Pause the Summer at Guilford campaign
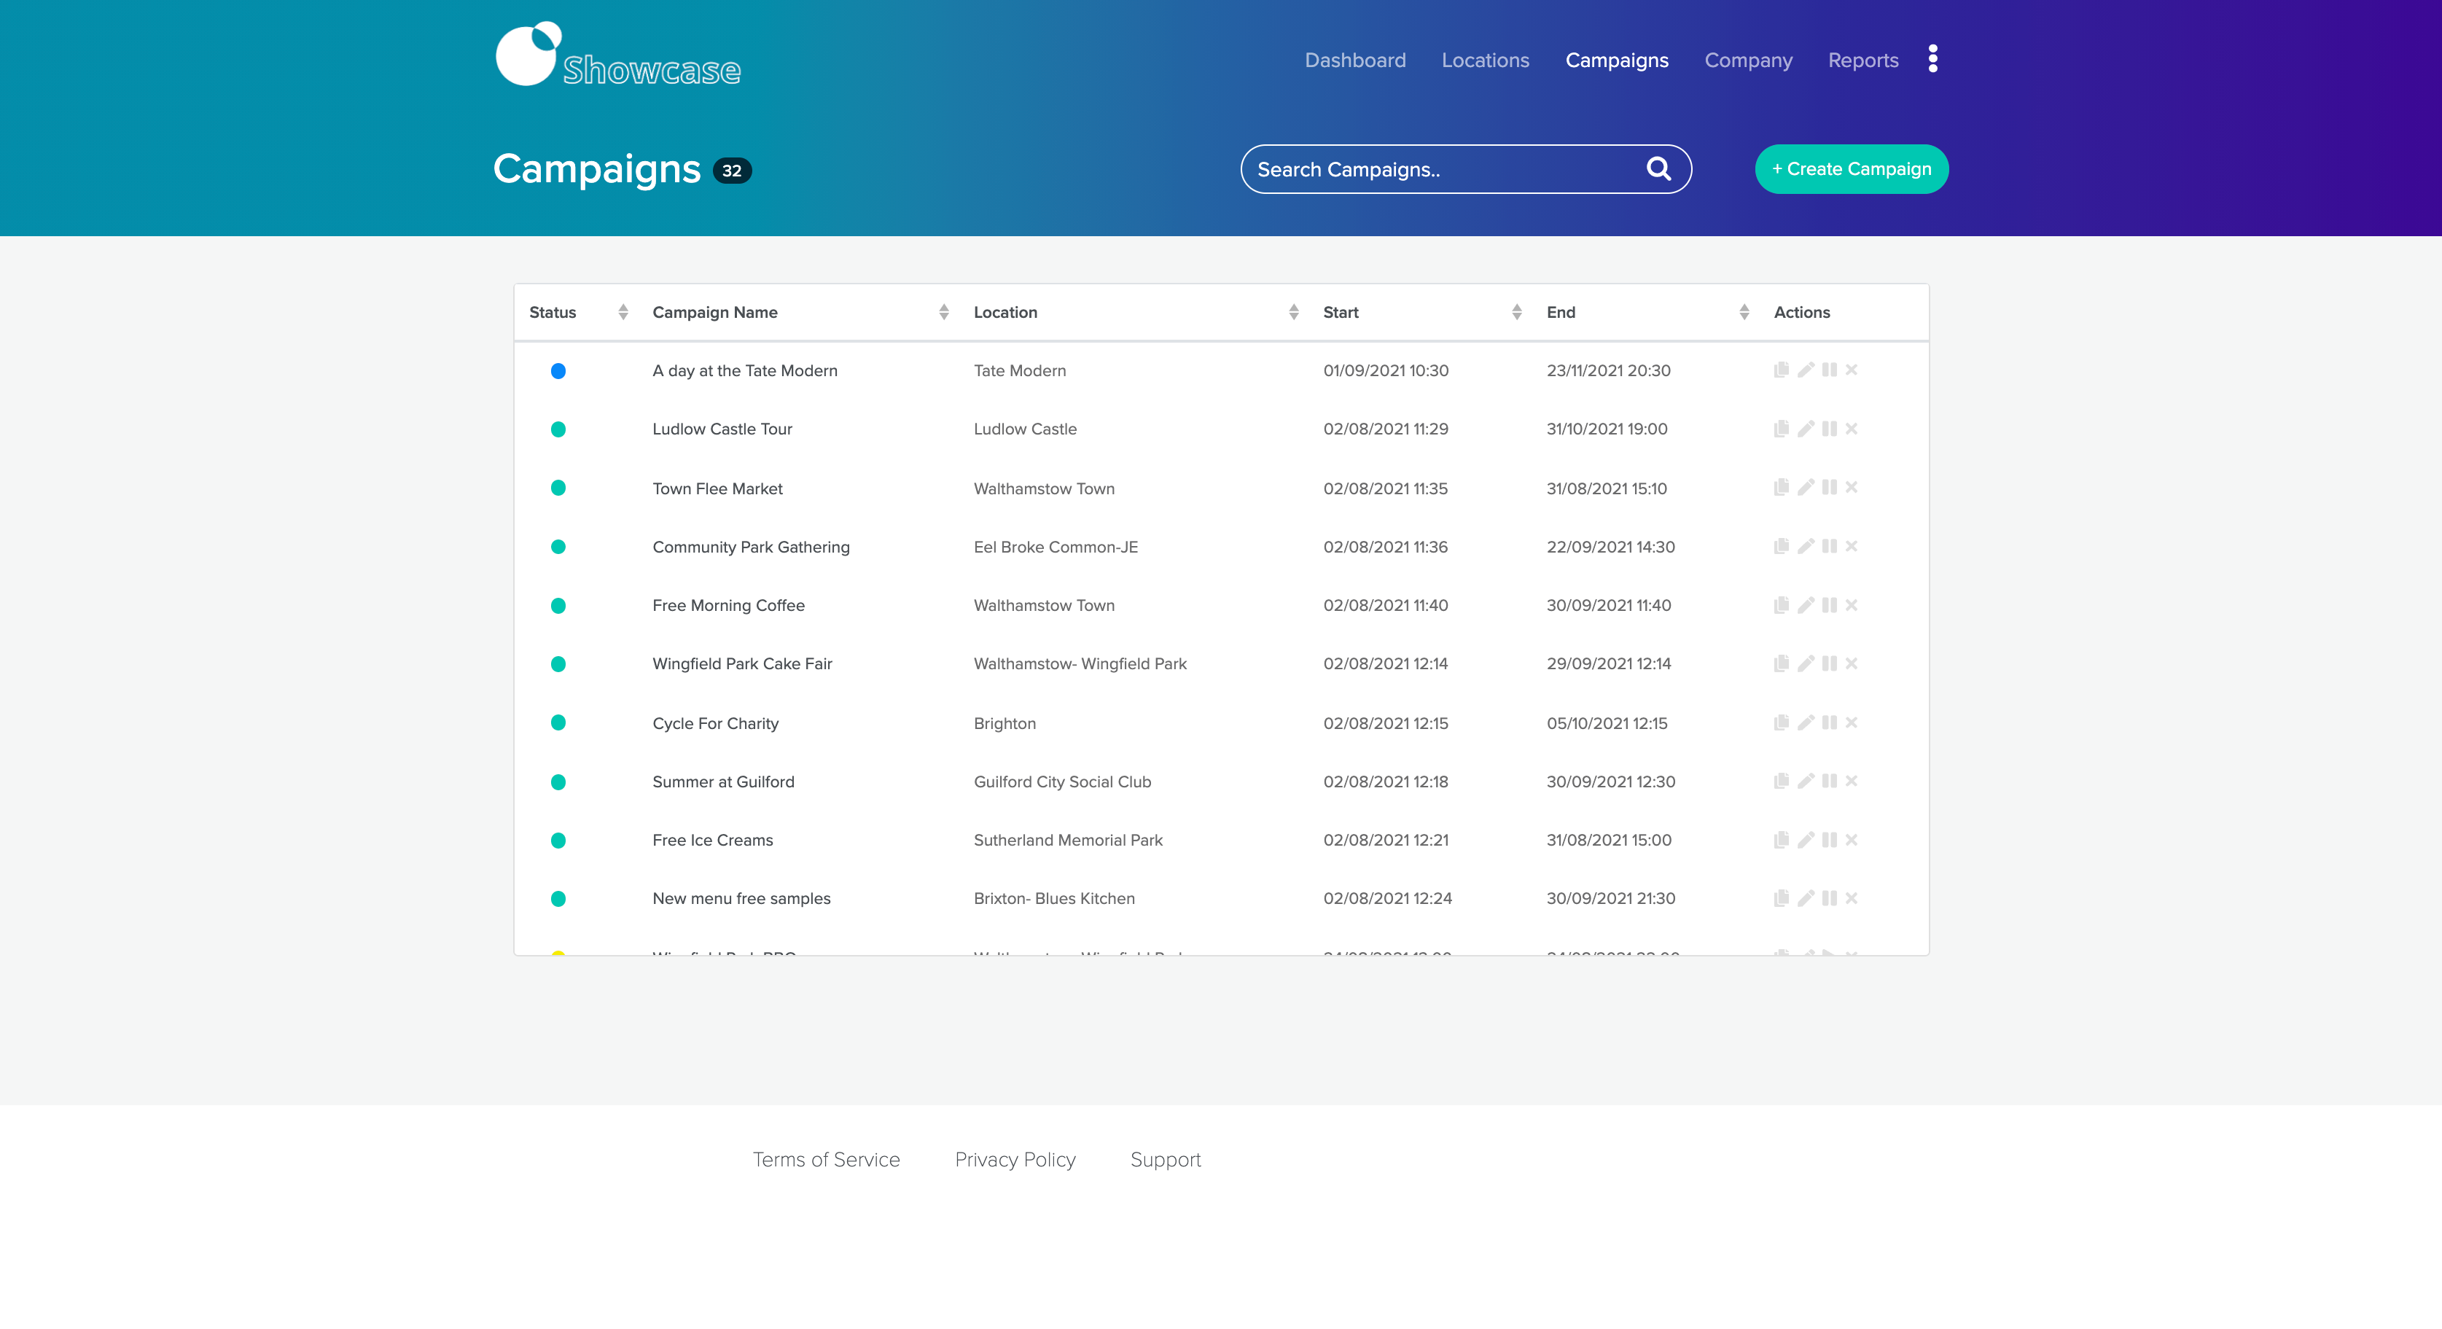The height and width of the screenshot is (1329, 2442). pos(1829,781)
